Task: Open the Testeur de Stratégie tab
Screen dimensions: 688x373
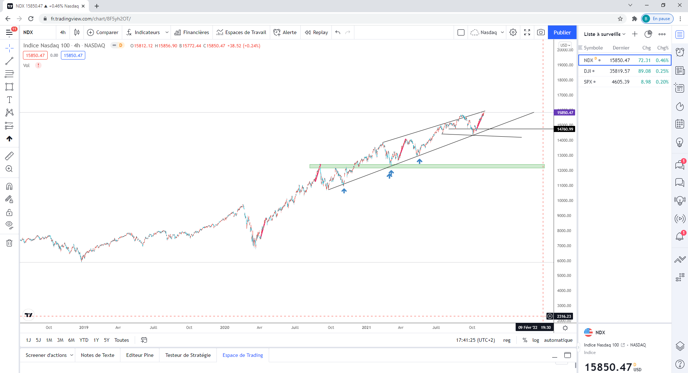Action: coord(188,355)
